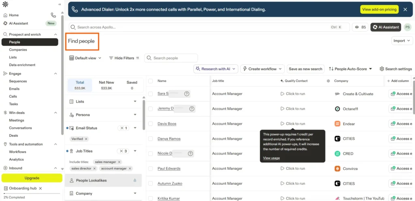Check the box for Nicole D row
415x201 pixels.
pos(151,154)
